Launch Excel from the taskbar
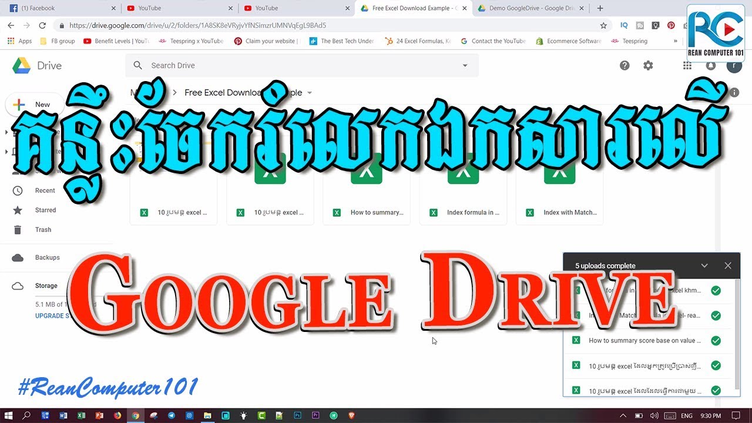 (x=81, y=415)
